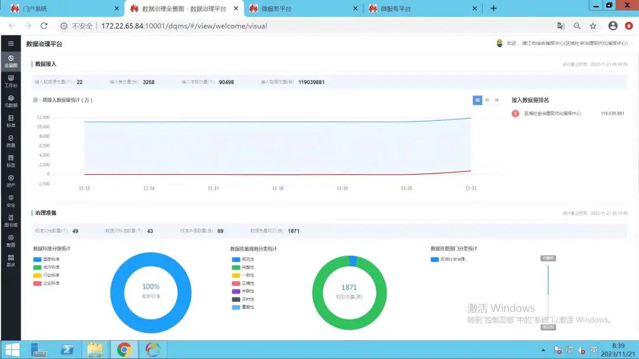Expand the welcome user dropdown menu
Screen dimensions: 639x359
pos(631,44)
